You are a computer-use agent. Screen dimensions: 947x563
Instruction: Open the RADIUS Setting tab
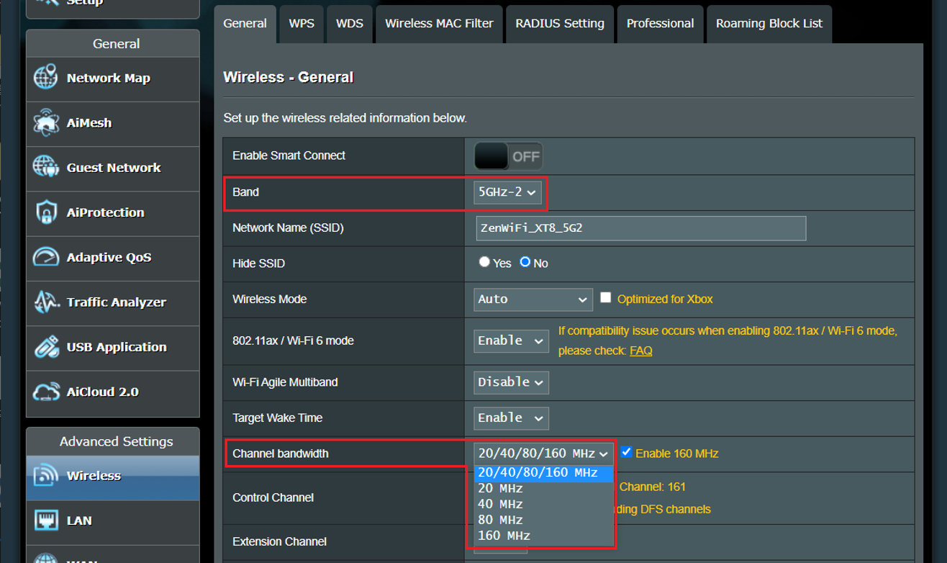tap(560, 24)
